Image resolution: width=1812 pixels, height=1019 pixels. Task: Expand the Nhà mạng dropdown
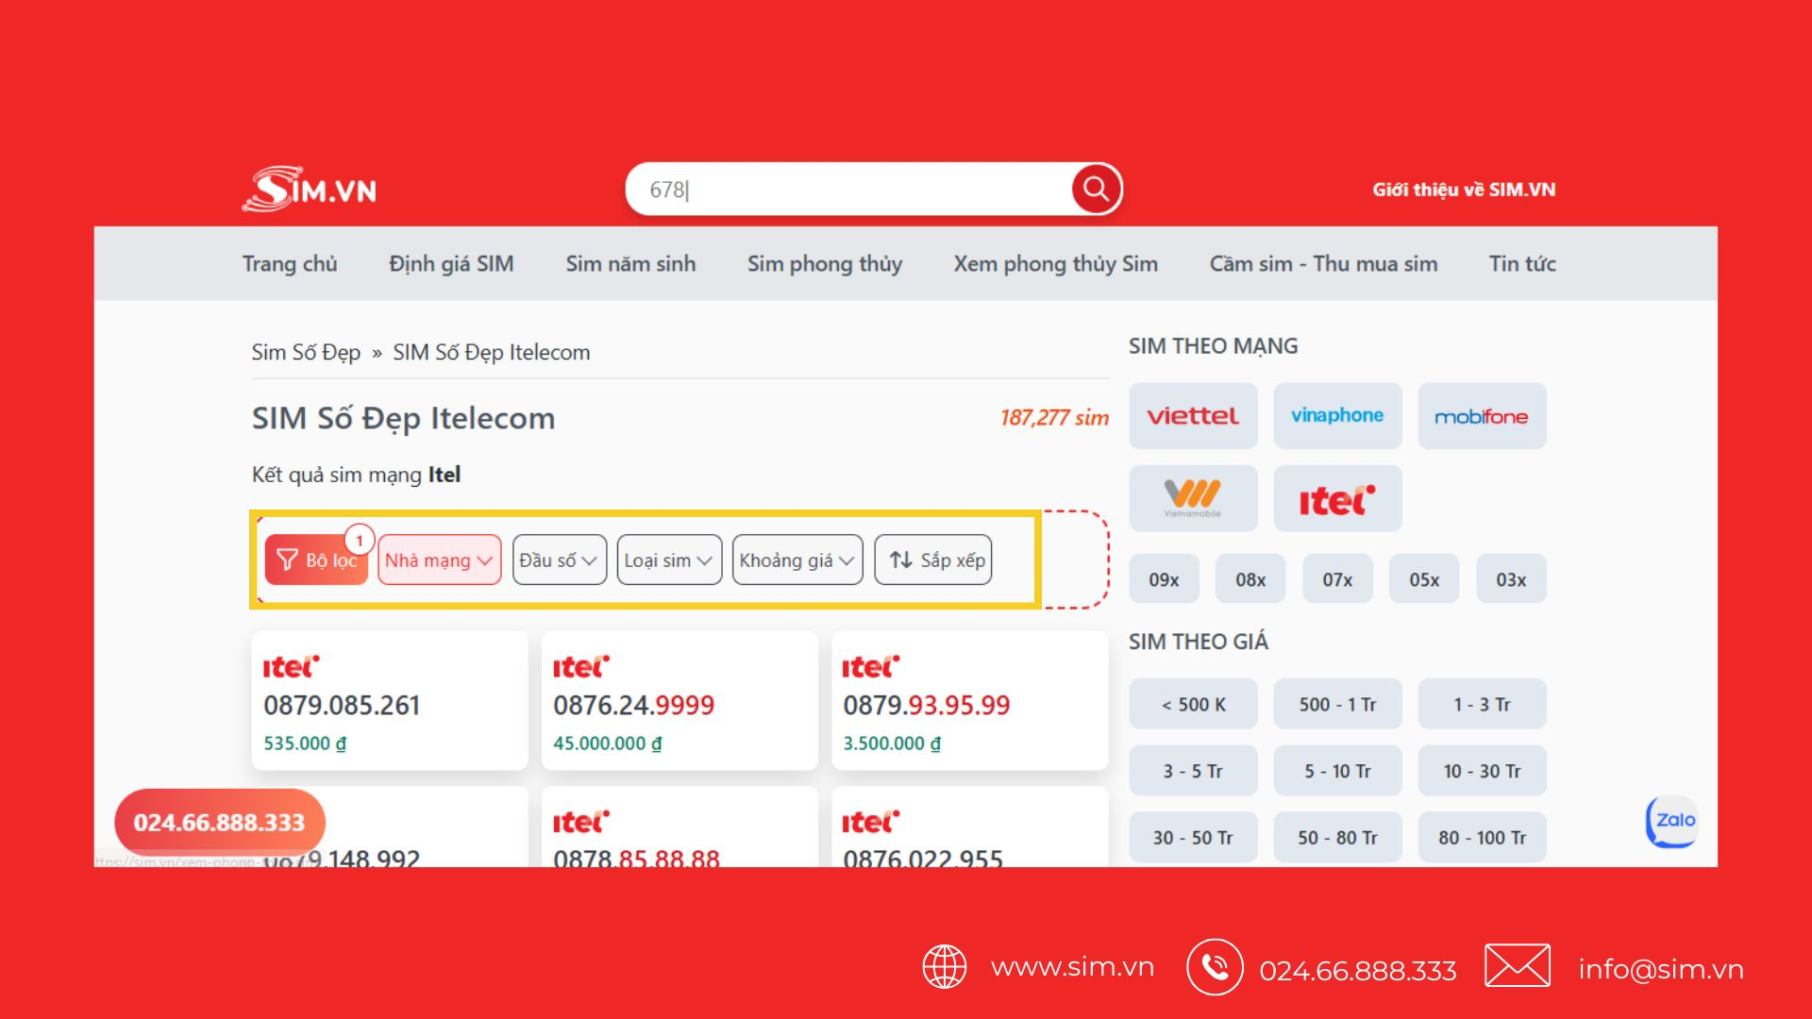pos(439,560)
